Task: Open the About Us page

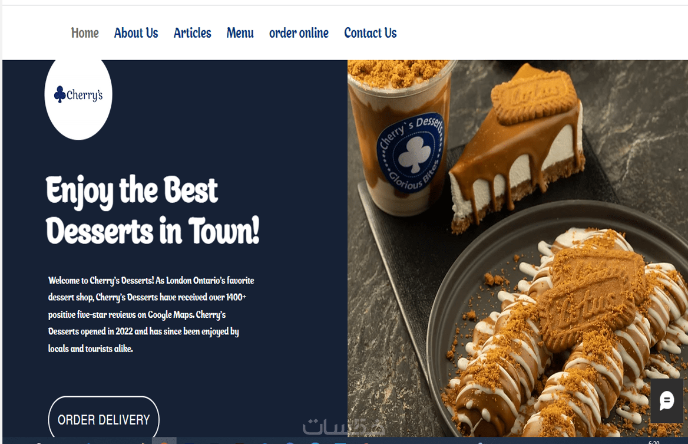Action: pos(136,33)
